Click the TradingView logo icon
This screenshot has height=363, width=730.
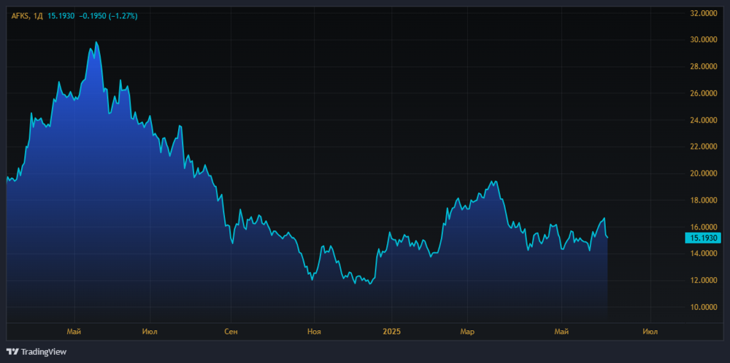[12, 351]
